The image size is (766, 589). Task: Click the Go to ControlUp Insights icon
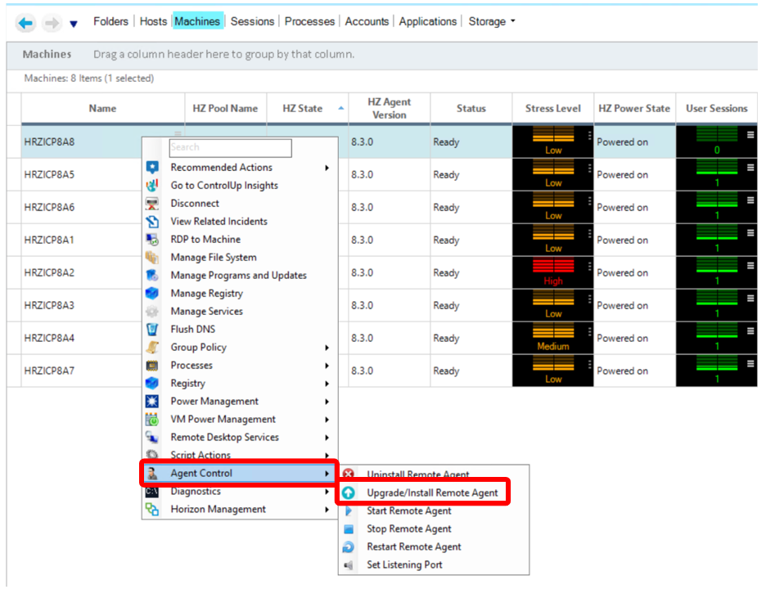151,185
